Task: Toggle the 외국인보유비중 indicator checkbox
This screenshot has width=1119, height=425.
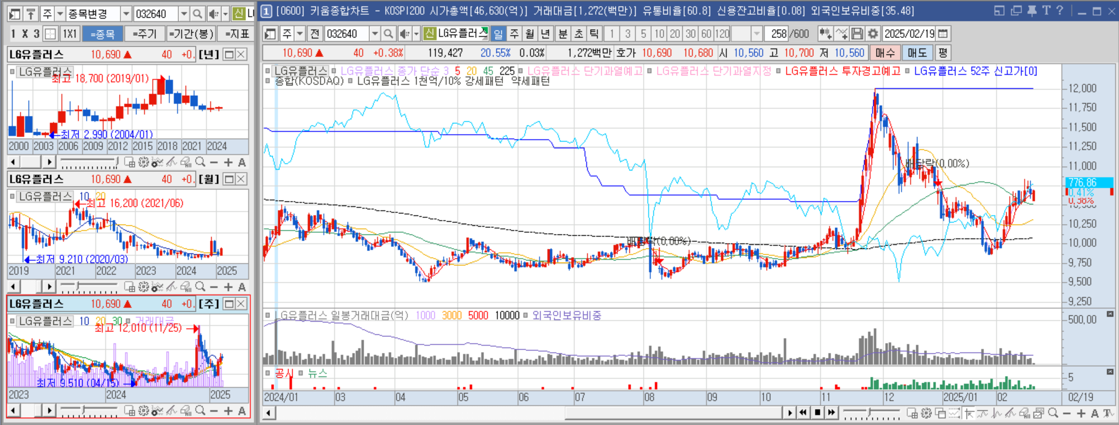Action: point(525,315)
